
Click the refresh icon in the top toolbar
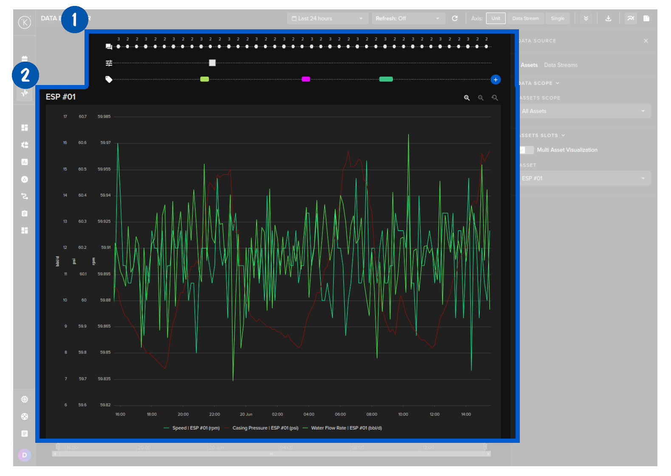coord(455,18)
